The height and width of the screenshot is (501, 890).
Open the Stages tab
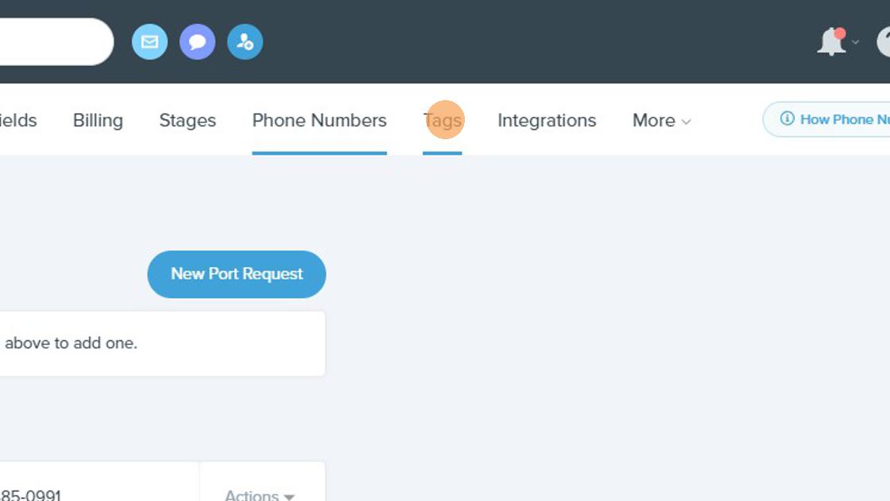[x=188, y=120]
